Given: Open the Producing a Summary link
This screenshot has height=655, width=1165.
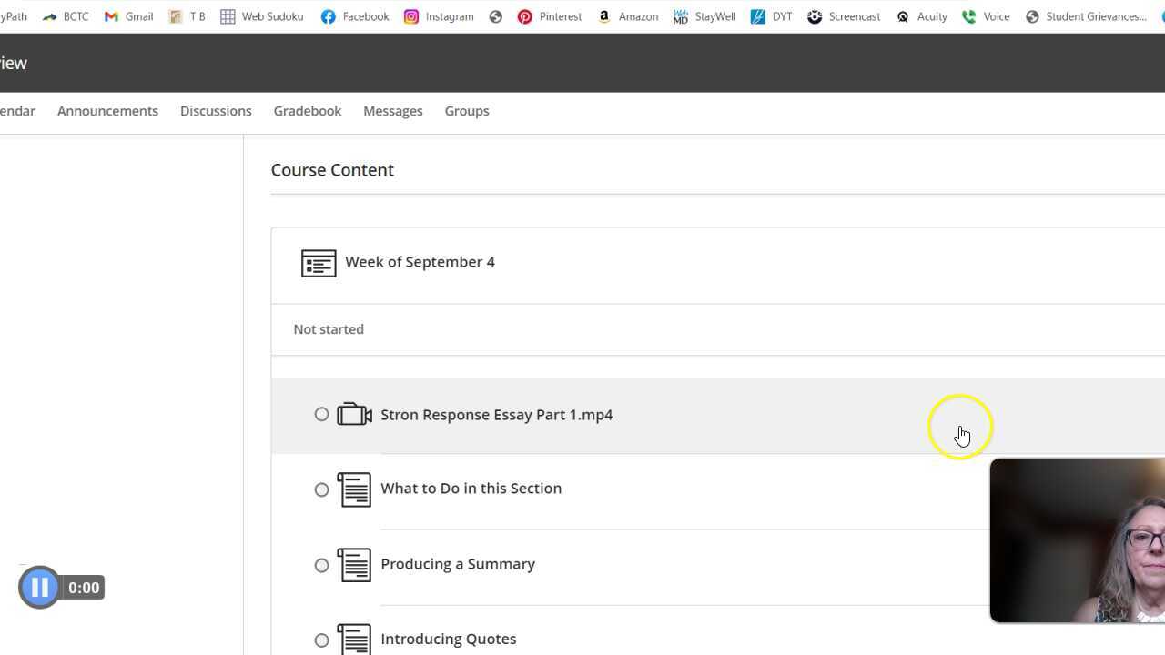Looking at the screenshot, I should click(458, 564).
